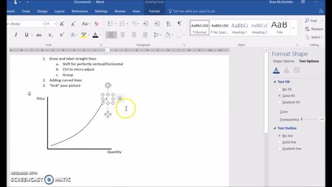The width and height of the screenshot is (332, 187).
Task: Select Solid fill under Text Fill
Action: [286, 96]
